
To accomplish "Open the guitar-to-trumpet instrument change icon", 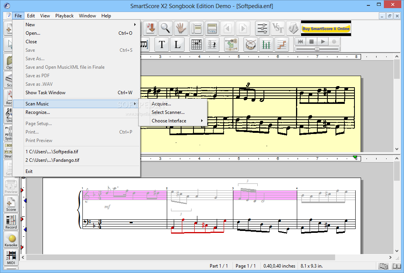I will click(231, 44).
